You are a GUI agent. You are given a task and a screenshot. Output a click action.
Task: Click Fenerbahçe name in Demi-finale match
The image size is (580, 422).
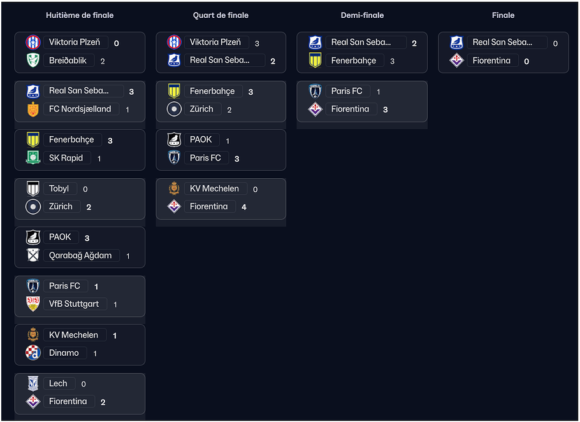point(354,60)
